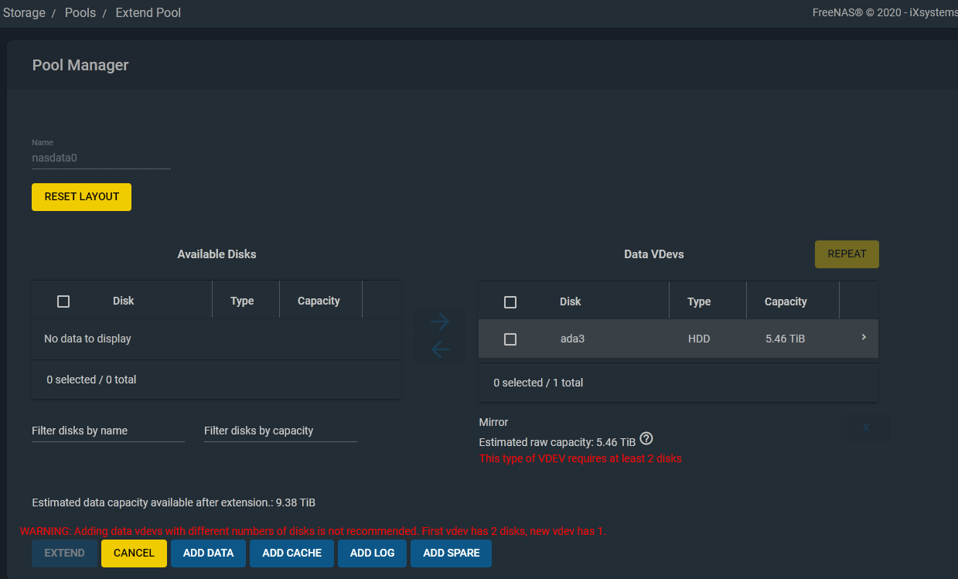Viewport: 958px width, 579px height.
Task: Focus the Filter disks by capacity field
Action: click(x=281, y=431)
